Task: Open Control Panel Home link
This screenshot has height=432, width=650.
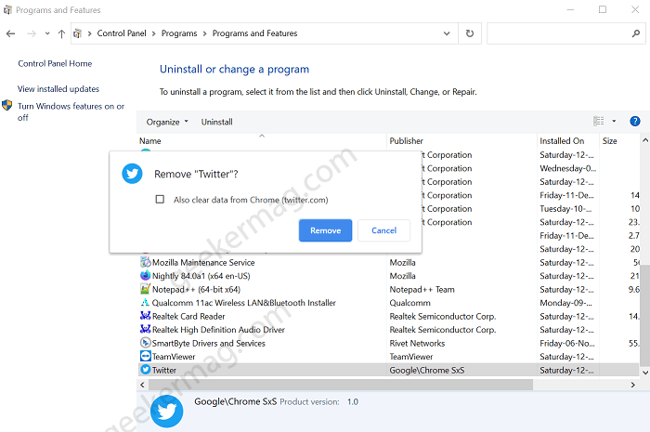Action: pyautogui.click(x=55, y=63)
